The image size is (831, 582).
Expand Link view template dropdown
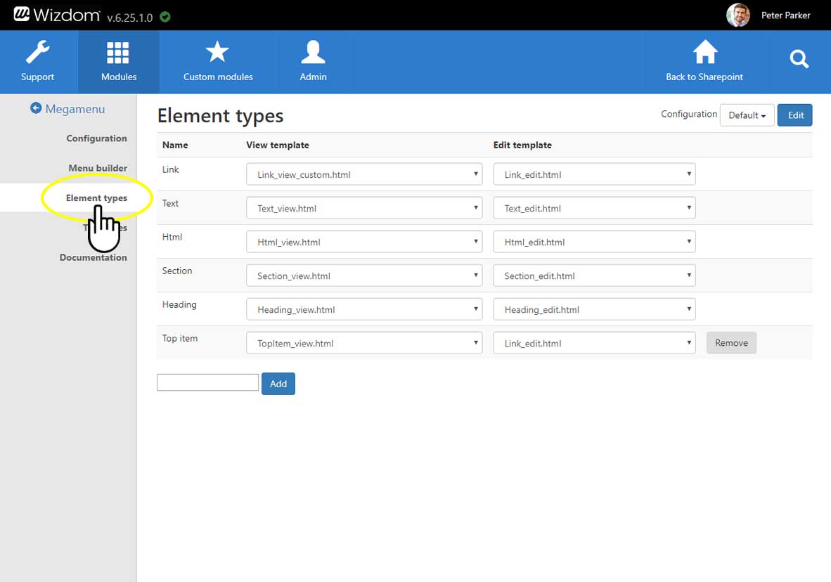pyautogui.click(x=364, y=174)
